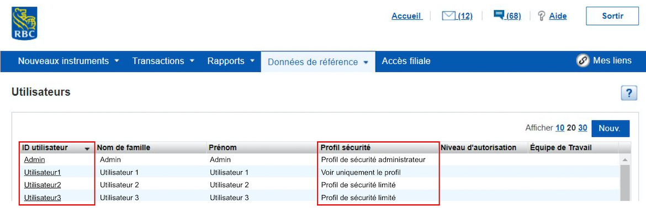Click the scrollbar up arrow

pyautogui.click(x=624, y=160)
